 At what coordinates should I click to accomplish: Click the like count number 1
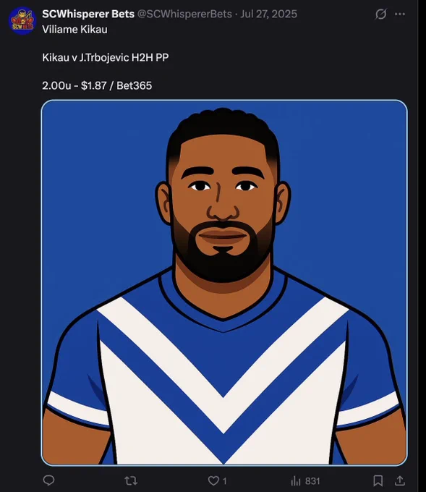(225, 481)
